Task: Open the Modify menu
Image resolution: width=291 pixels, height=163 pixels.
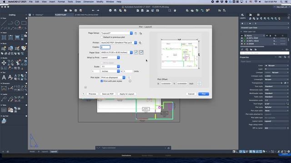Action: (100, 2)
